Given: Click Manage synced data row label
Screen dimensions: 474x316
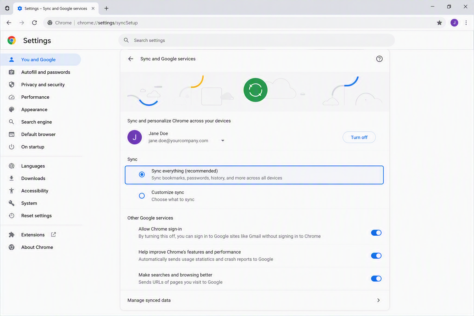Looking at the screenshot, I should click(x=149, y=300).
